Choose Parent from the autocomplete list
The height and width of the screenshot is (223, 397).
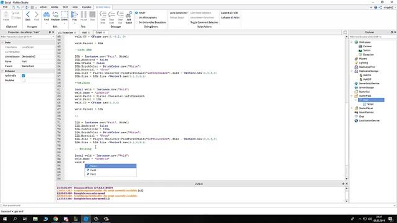point(110,166)
